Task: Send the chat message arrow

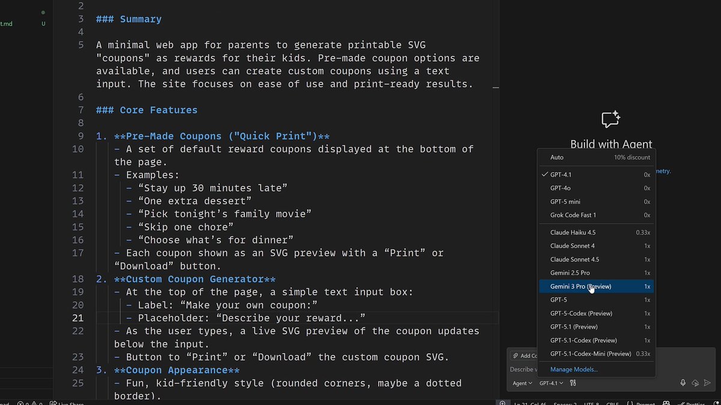Action: (707, 383)
